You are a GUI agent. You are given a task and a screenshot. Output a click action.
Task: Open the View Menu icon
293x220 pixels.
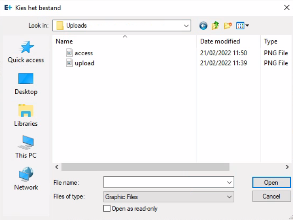click(x=242, y=26)
